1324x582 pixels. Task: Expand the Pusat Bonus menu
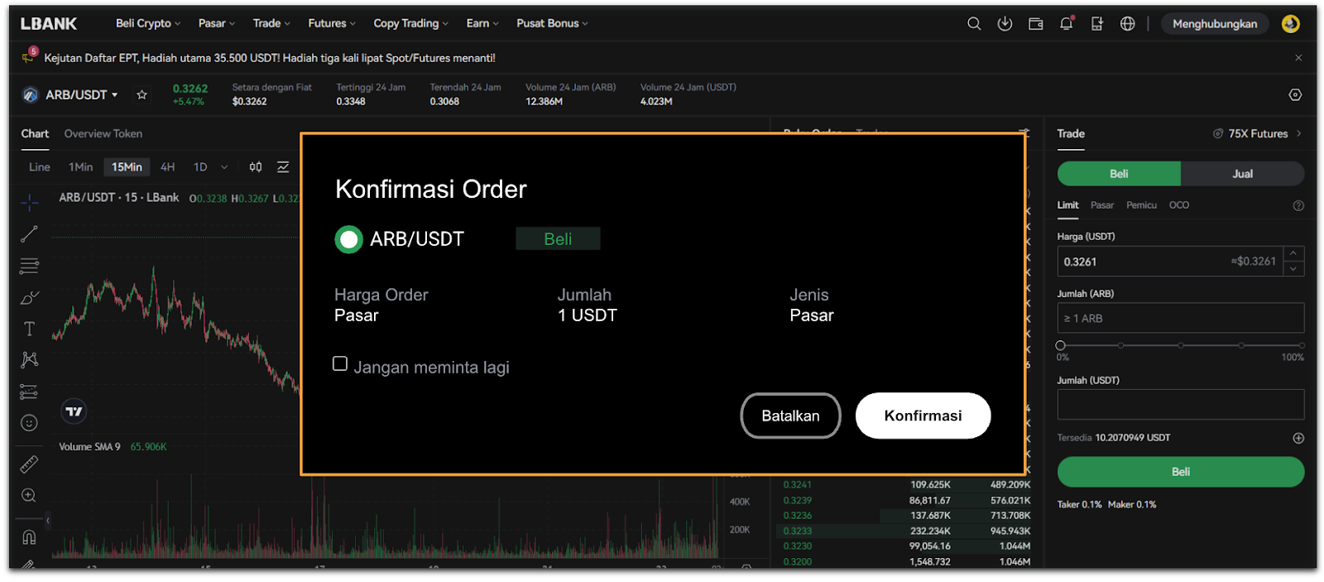[x=552, y=23]
